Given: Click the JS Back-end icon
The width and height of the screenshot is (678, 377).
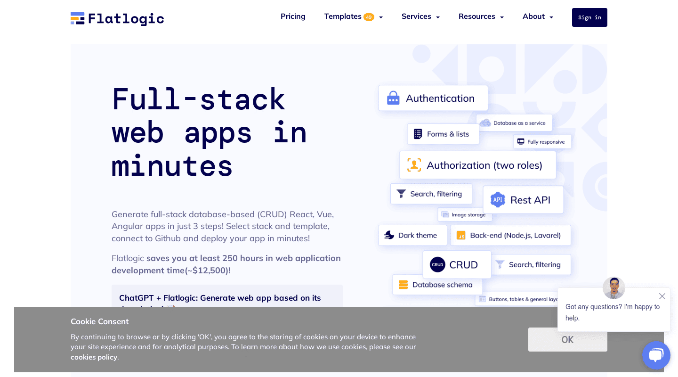Looking at the screenshot, I should pos(461,235).
